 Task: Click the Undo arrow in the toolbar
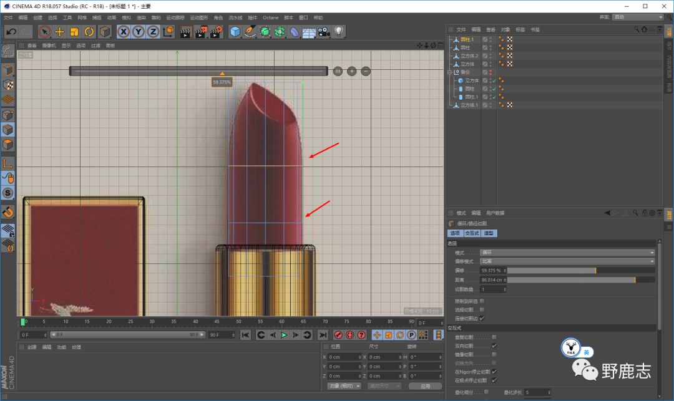click(11, 31)
